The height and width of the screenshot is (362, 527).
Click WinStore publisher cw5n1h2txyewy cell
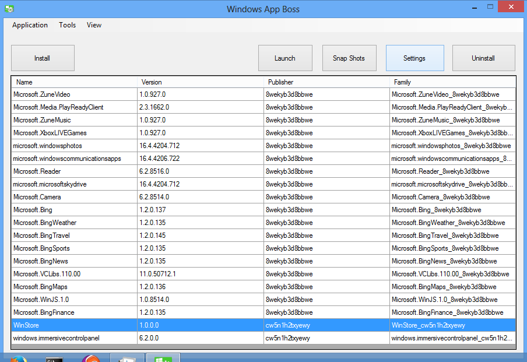[326, 325]
